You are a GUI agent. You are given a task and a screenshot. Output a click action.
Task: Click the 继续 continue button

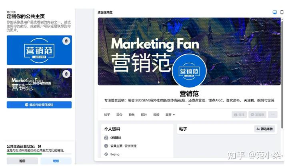pos(56,161)
